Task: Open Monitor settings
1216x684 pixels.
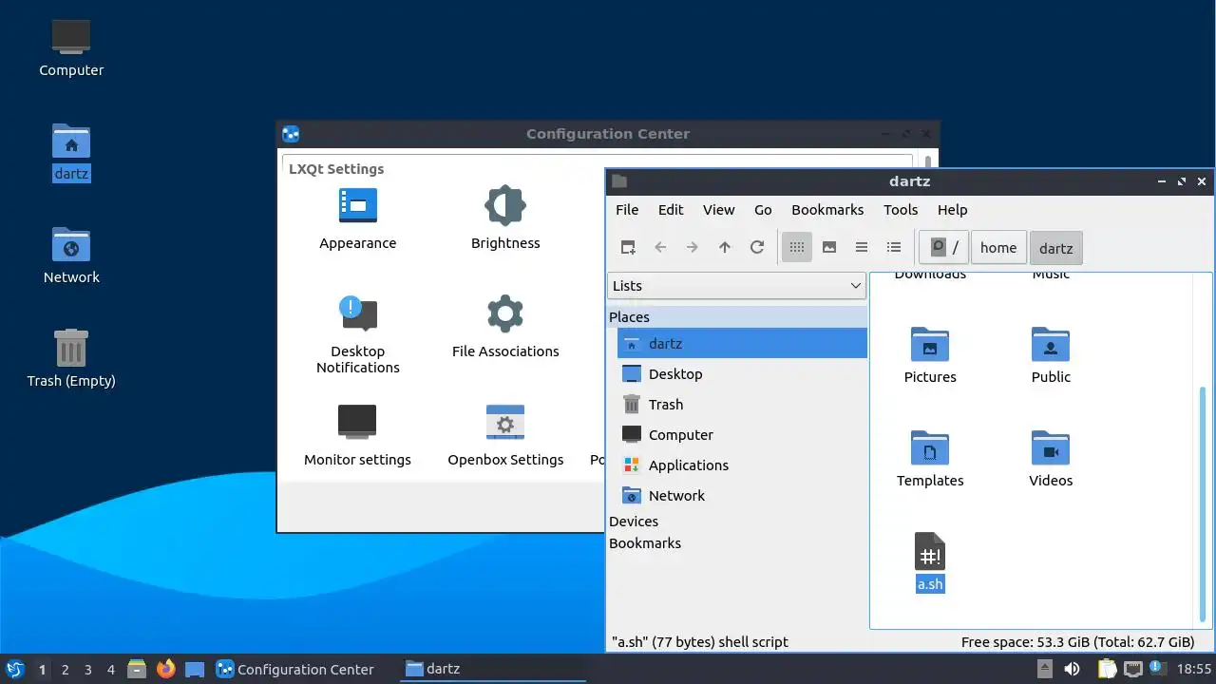Action: [x=358, y=435]
